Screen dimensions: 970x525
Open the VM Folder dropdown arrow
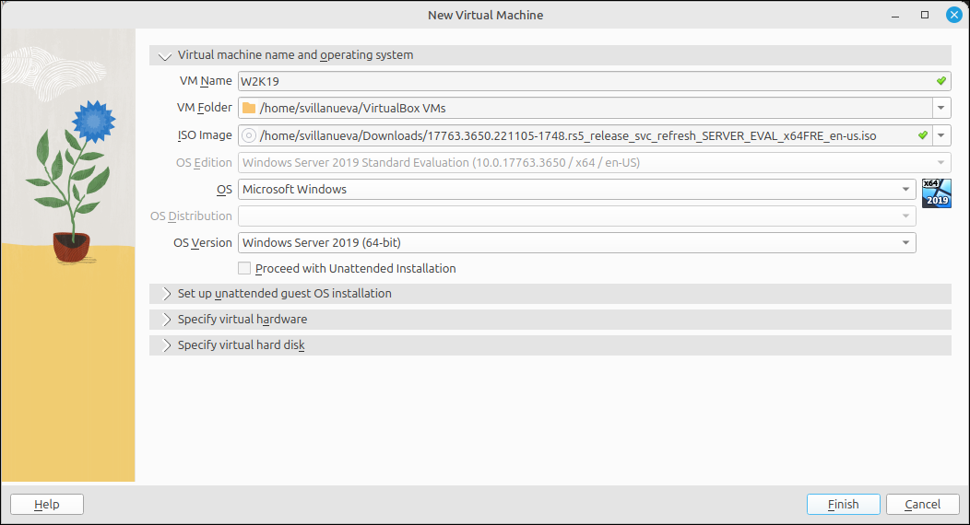click(940, 108)
